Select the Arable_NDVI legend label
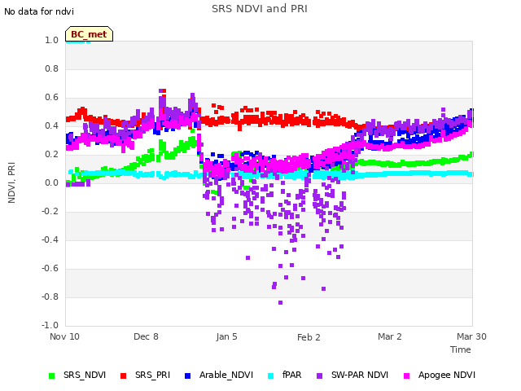 (226, 375)
